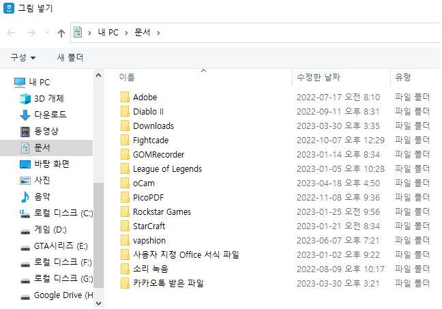Click date 2023-04-18 오후 4:50
Screen dimensions: 442x309
pyautogui.click(x=338, y=183)
